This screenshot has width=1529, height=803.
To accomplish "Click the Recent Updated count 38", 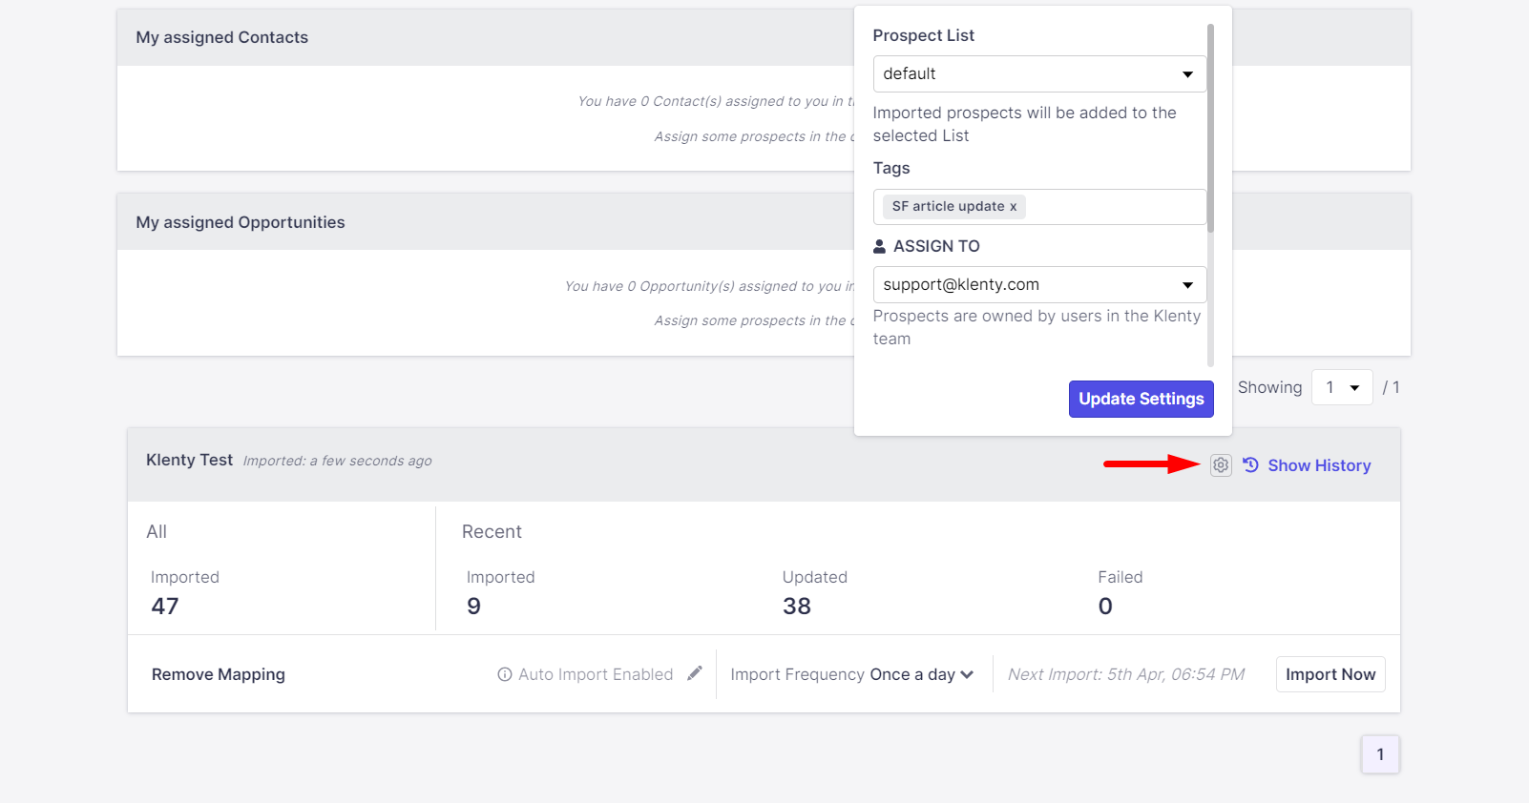I will point(797,607).
